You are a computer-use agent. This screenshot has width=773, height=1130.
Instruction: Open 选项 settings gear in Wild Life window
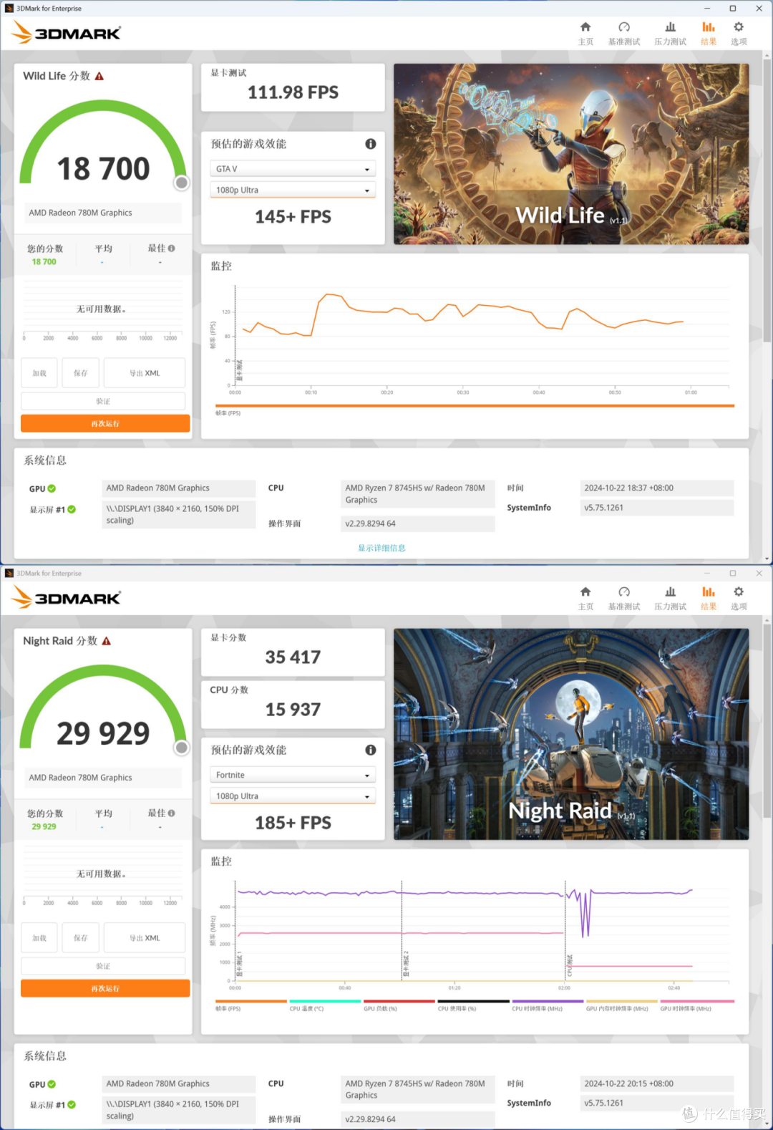point(739,33)
